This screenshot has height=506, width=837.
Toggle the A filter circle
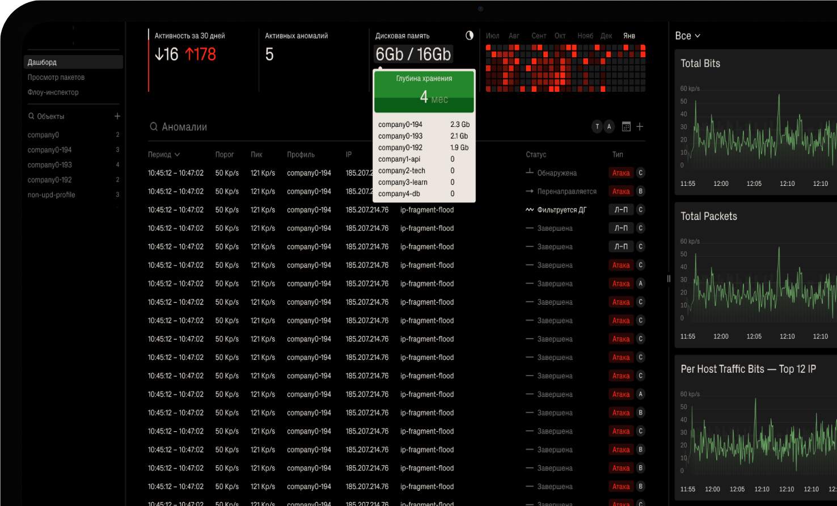tap(610, 127)
